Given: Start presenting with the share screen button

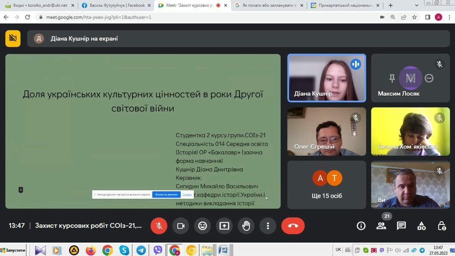Looking at the screenshot, I should [x=224, y=226].
